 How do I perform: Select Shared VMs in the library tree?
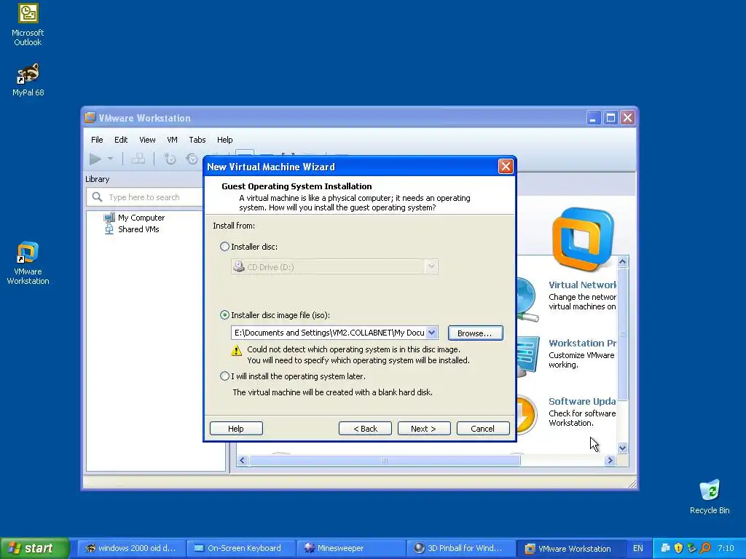click(x=138, y=229)
